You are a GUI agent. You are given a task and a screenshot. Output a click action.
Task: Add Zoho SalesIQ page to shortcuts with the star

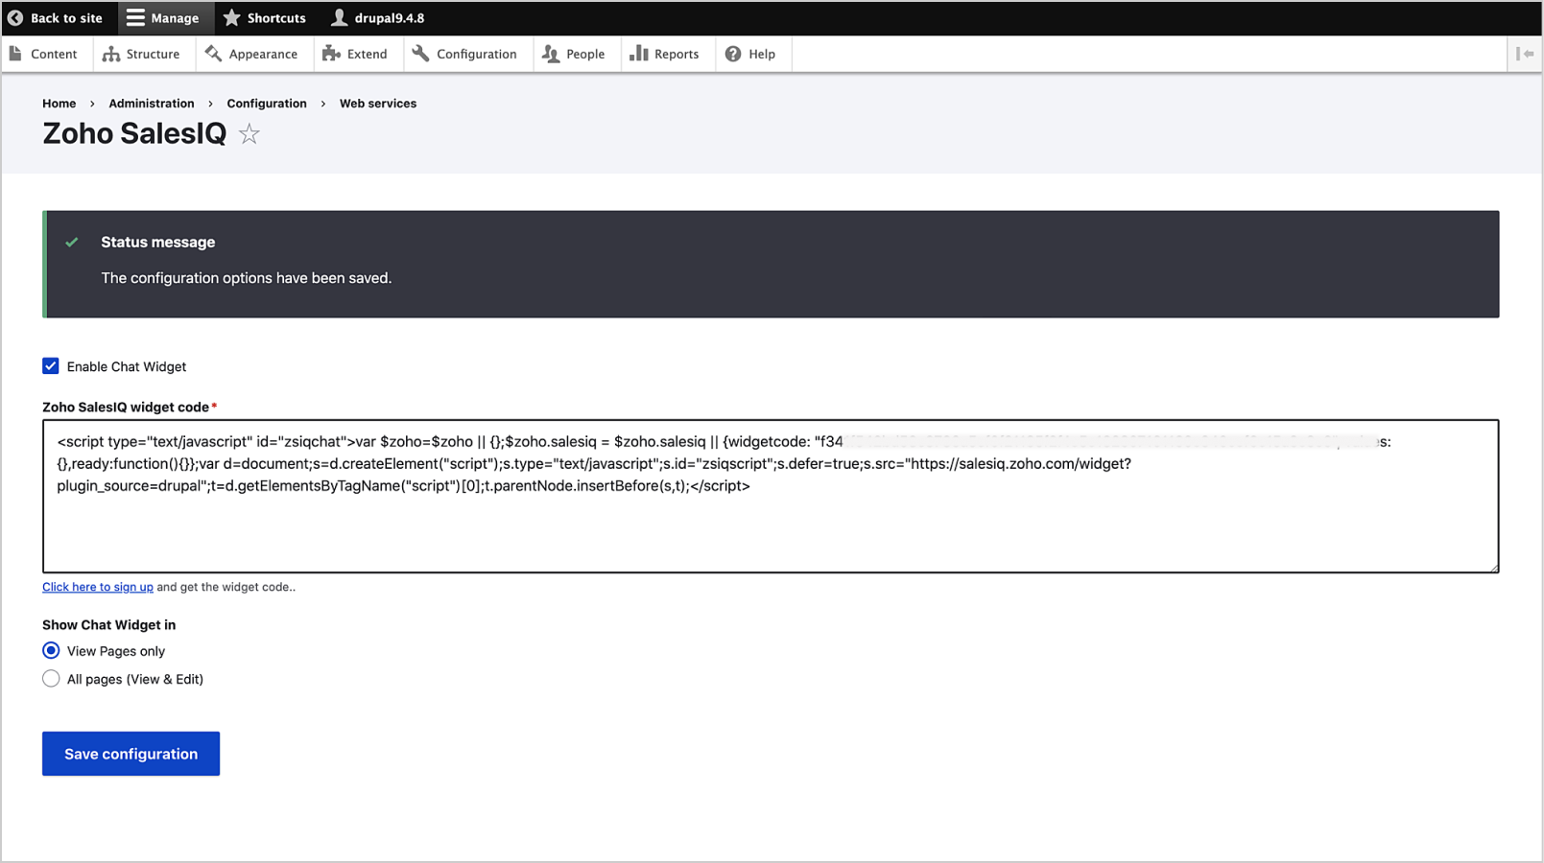(249, 134)
